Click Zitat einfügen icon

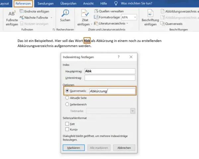pyautogui.click(x=85, y=13)
